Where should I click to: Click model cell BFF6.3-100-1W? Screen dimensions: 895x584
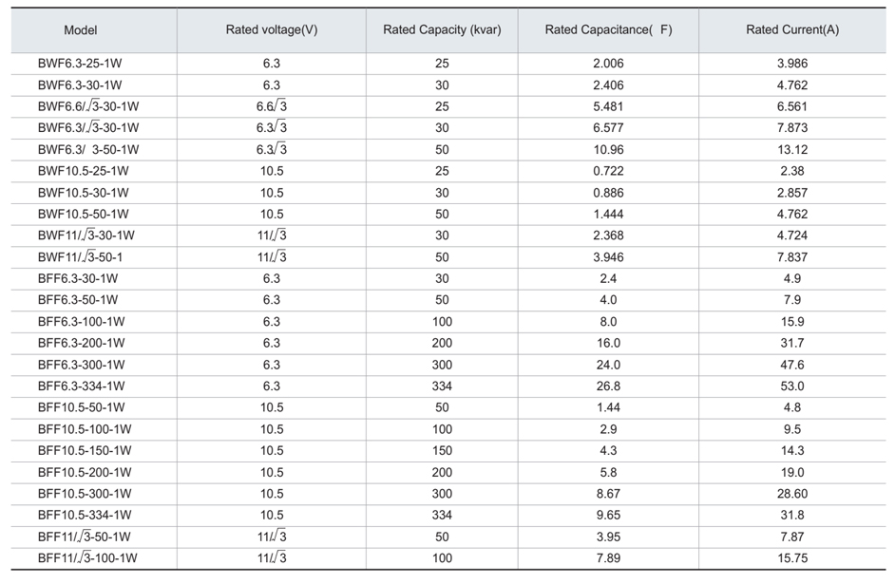coord(81,322)
